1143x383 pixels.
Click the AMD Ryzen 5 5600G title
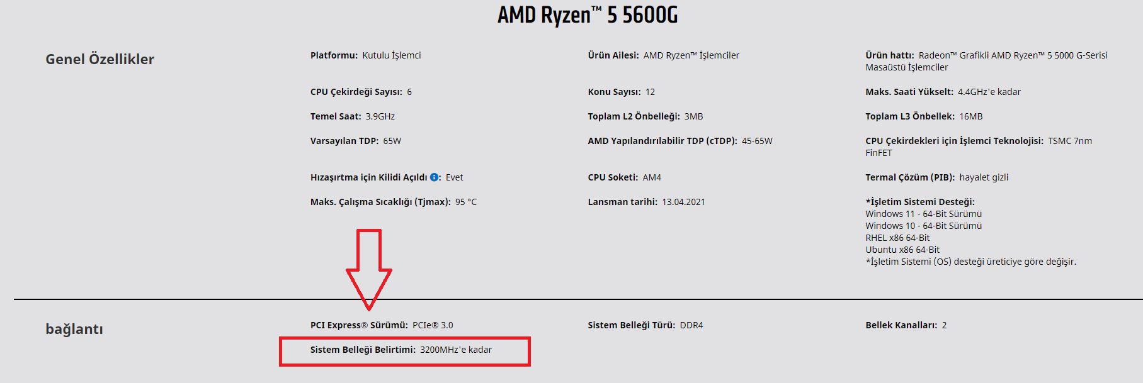587,15
